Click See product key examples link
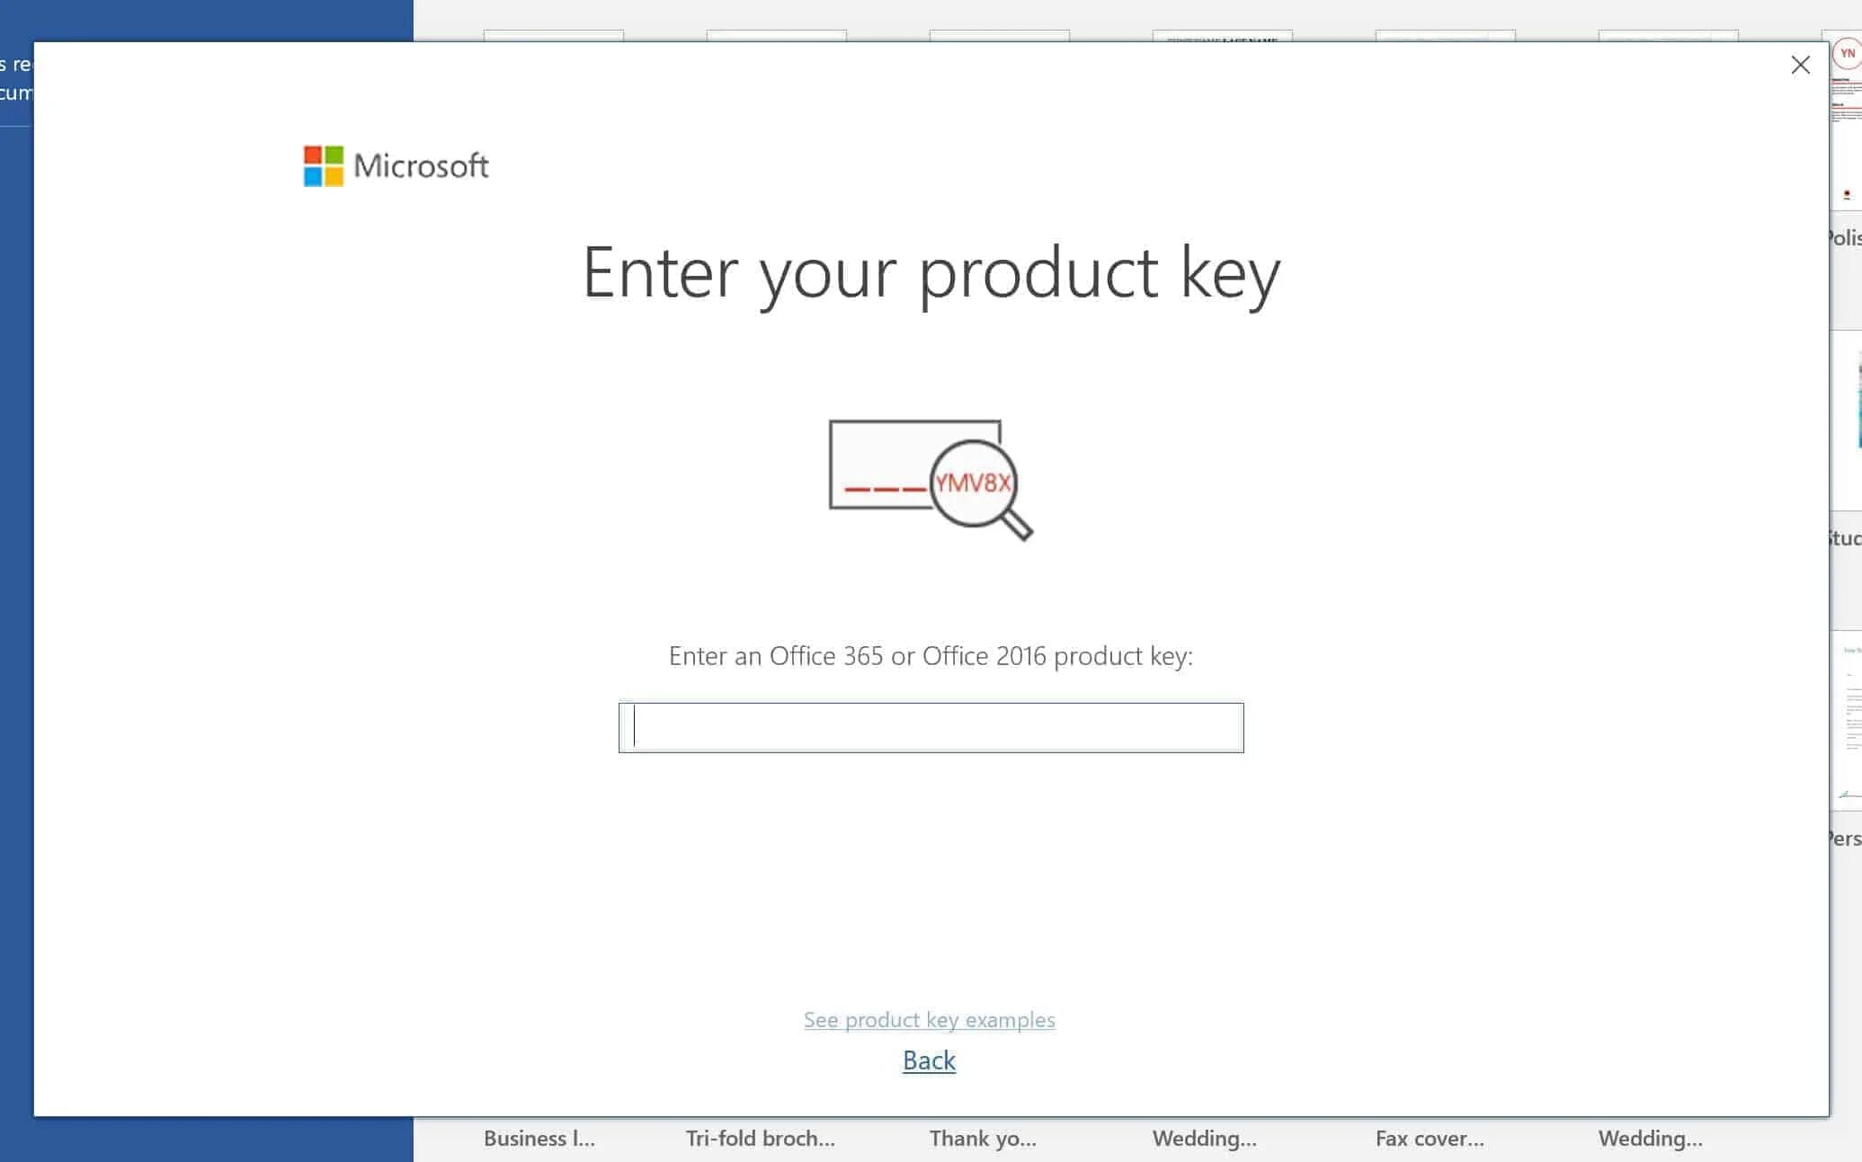 (929, 1019)
